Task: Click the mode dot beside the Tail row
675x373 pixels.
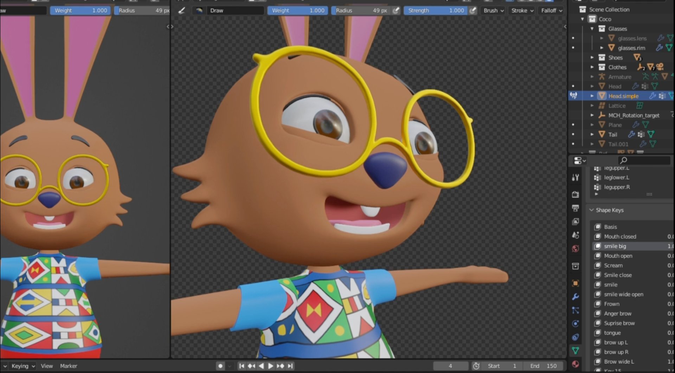Action: [x=573, y=134]
